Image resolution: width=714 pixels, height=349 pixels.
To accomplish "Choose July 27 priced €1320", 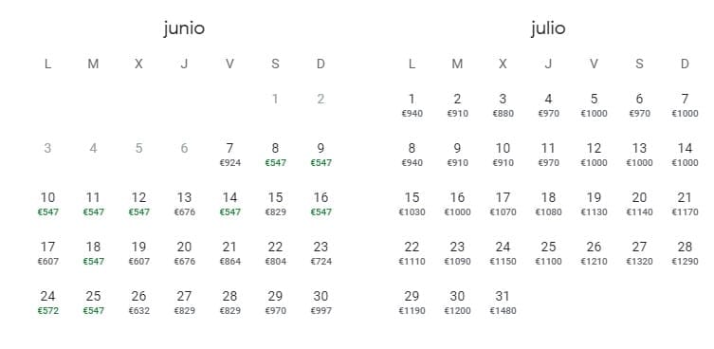I will pyautogui.click(x=639, y=253).
